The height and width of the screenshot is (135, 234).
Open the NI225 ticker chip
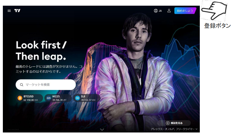tap(58, 98)
